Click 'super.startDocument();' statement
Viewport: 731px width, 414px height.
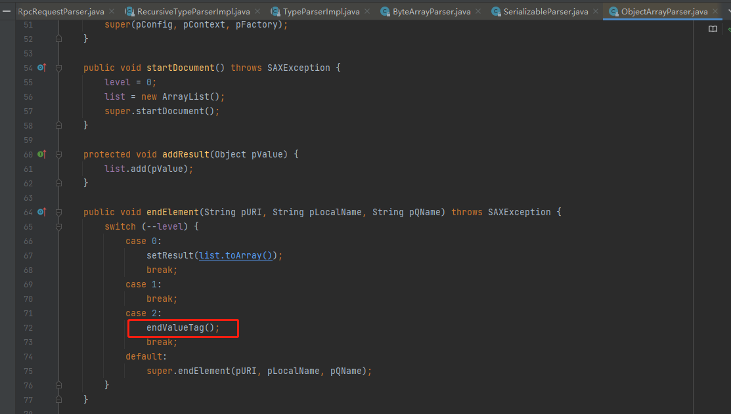tap(162, 111)
